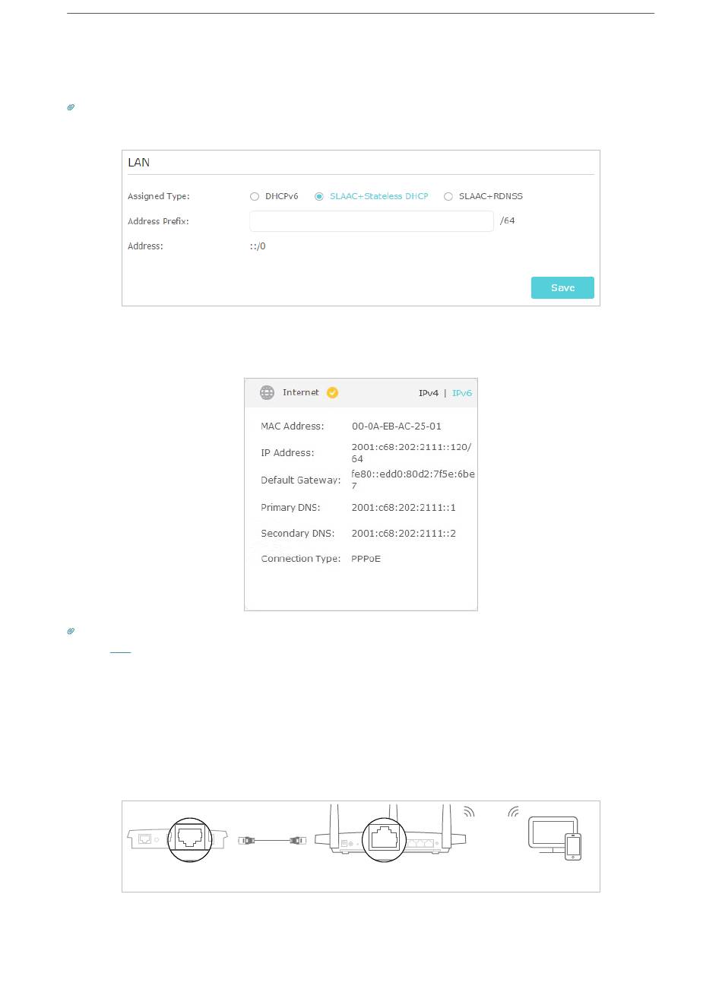
Task: Click the smartphone icon
Action: tap(574, 846)
